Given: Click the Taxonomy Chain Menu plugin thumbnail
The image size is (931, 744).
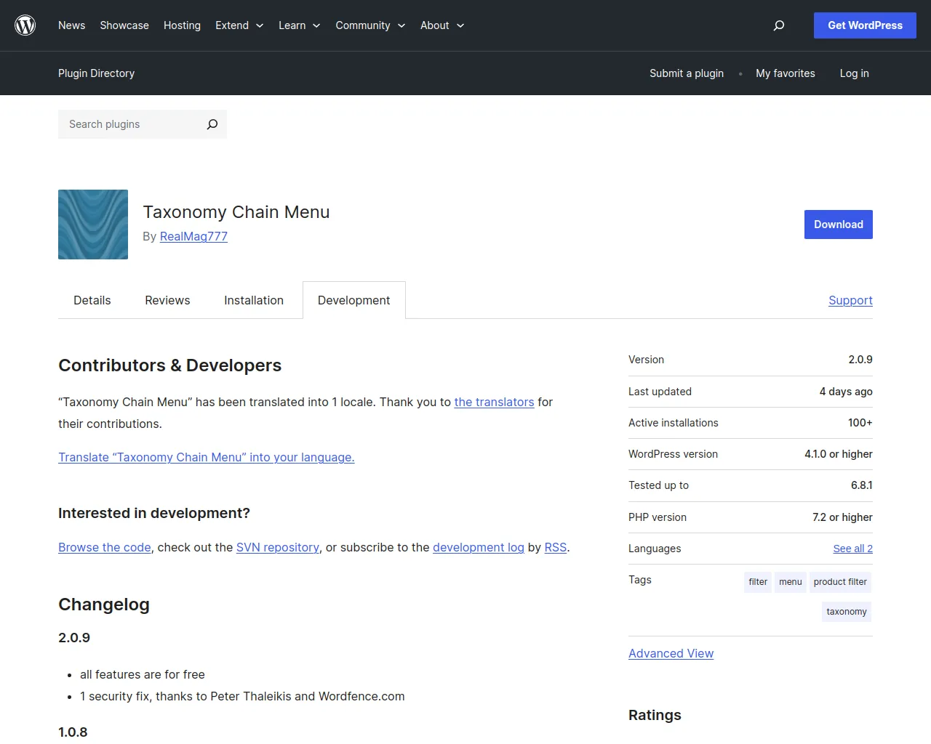Looking at the screenshot, I should 93,225.
